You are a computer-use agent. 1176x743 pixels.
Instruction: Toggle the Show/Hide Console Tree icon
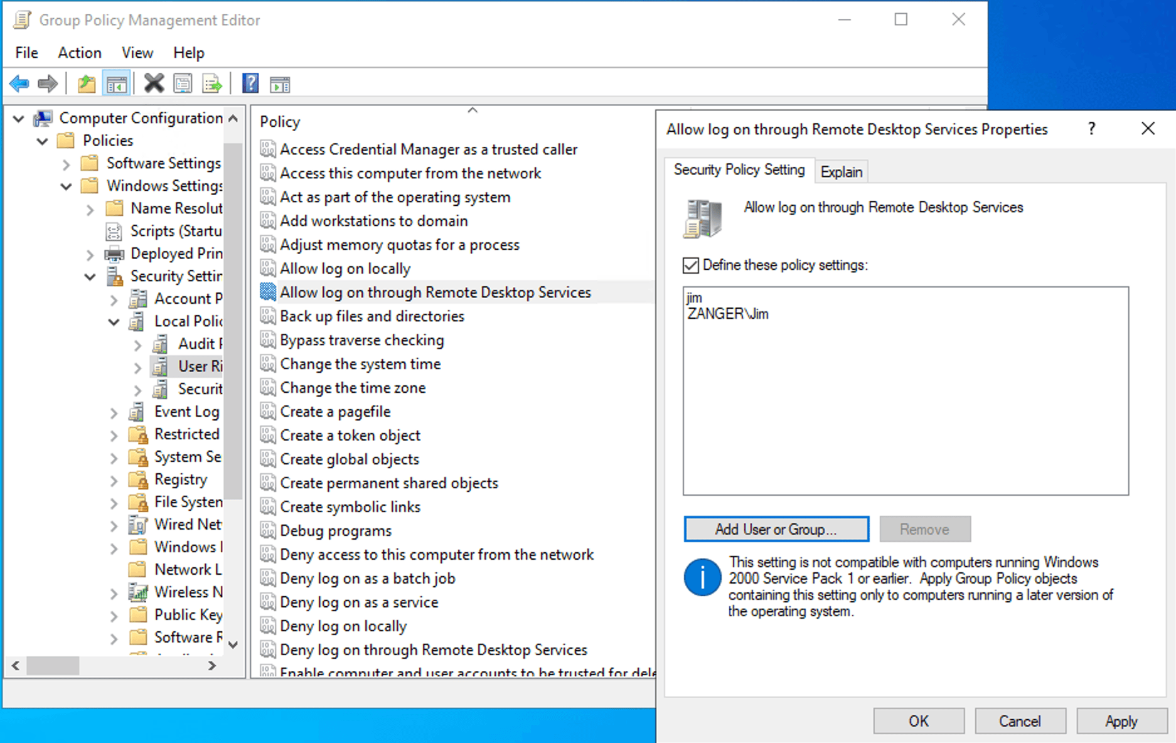(x=115, y=83)
